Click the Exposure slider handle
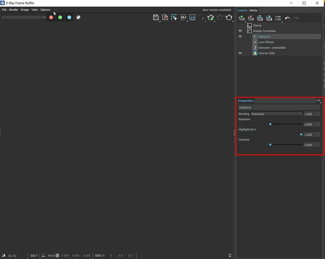 point(270,124)
